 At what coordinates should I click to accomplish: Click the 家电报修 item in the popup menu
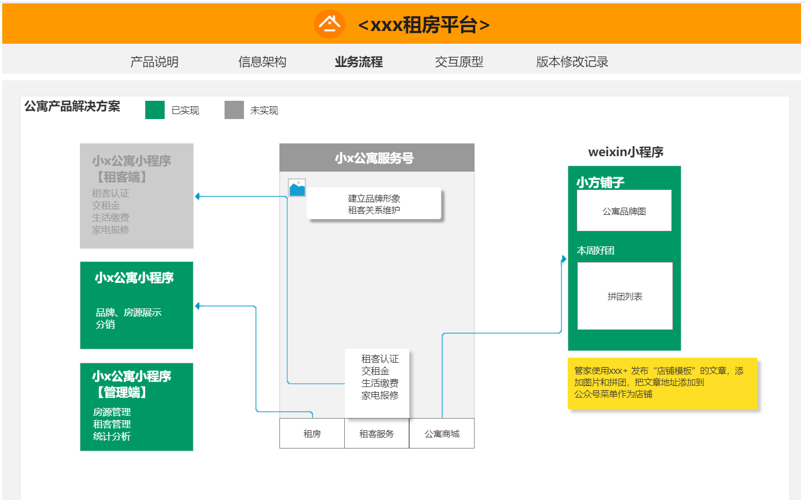(380, 395)
